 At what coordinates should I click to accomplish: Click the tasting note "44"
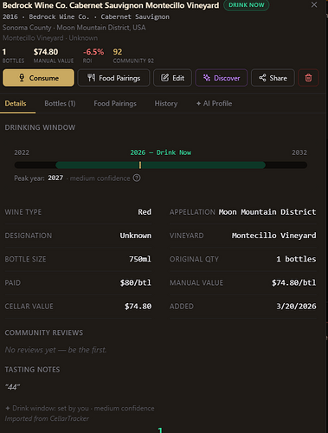click(12, 387)
